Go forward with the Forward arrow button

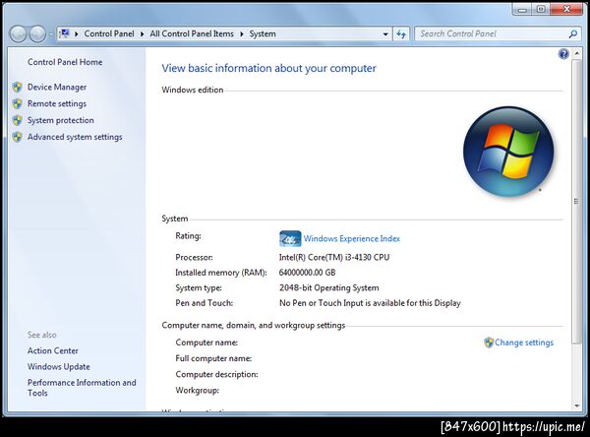(x=37, y=34)
